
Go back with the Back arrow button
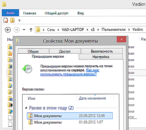(x=8, y=30)
